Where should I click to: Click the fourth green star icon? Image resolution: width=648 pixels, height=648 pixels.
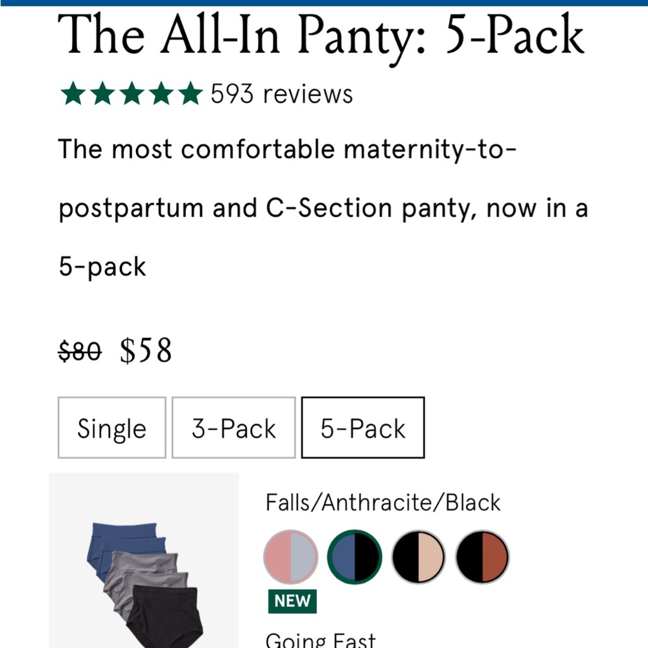(x=162, y=93)
